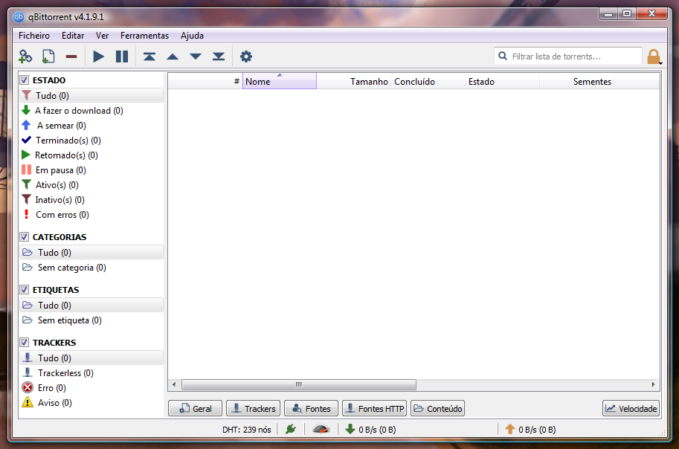679x449 pixels.
Task: Click the add torrent file icon
Action: click(x=48, y=56)
